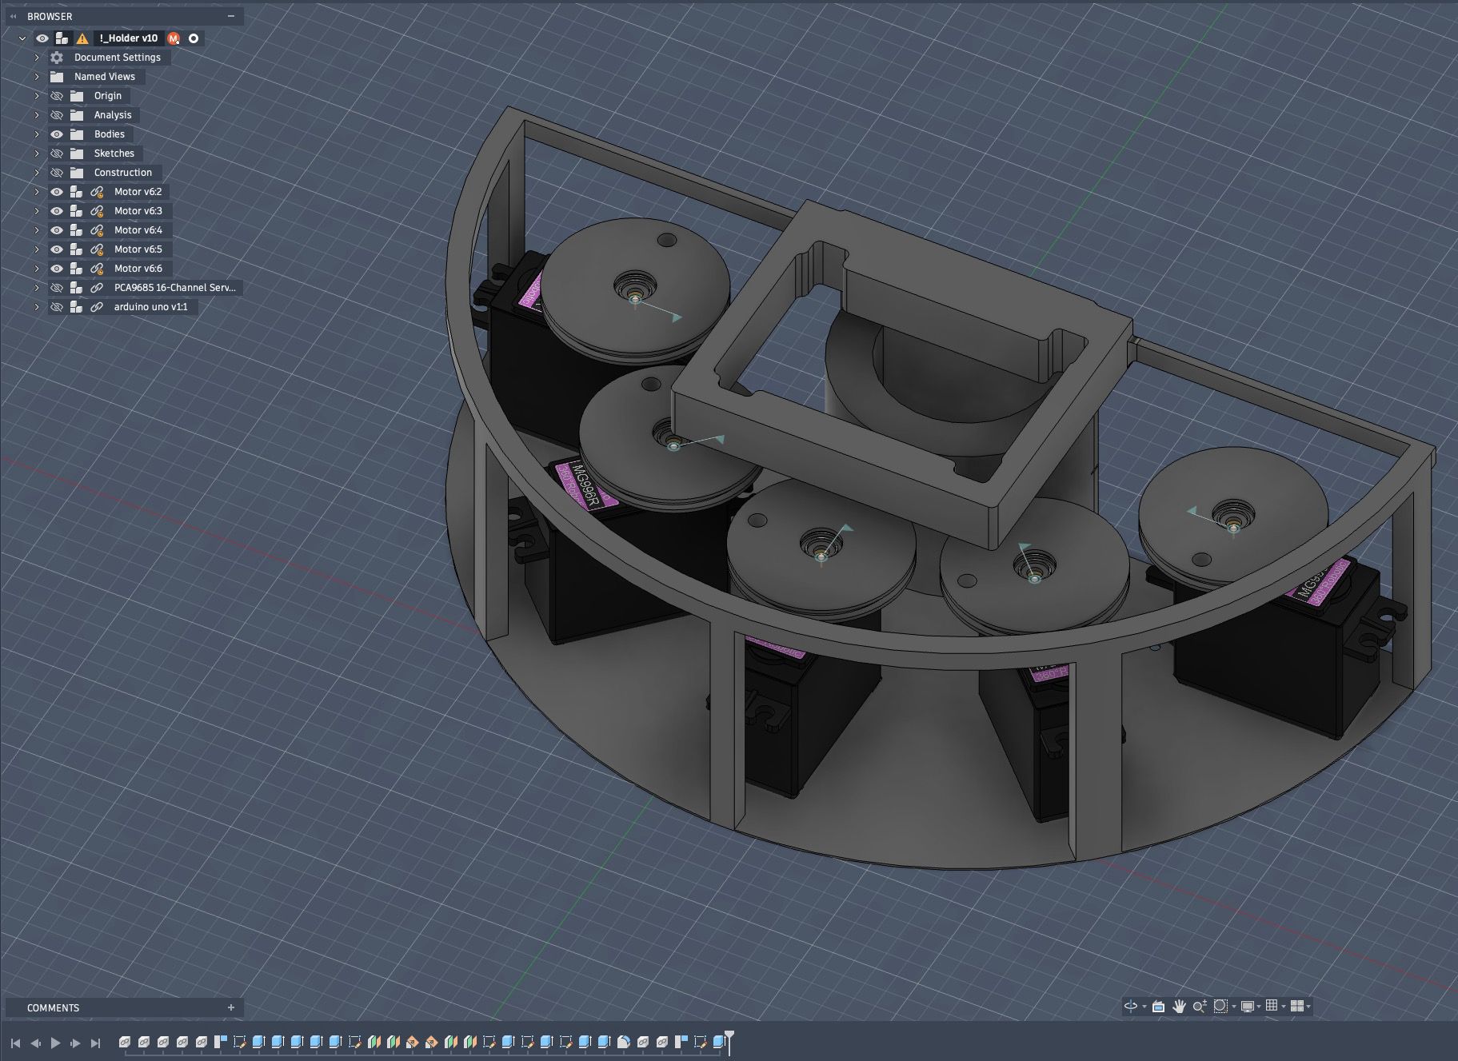1458x1061 pixels.
Task: Jump to timeline end
Action: [96, 1043]
